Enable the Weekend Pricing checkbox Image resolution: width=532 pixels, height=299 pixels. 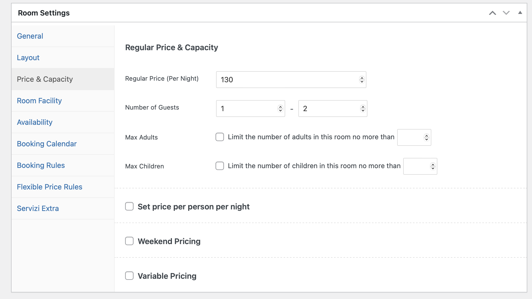click(x=129, y=241)
